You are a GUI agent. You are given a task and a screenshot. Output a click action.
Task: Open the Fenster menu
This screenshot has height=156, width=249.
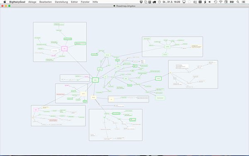tap(85, 2)
